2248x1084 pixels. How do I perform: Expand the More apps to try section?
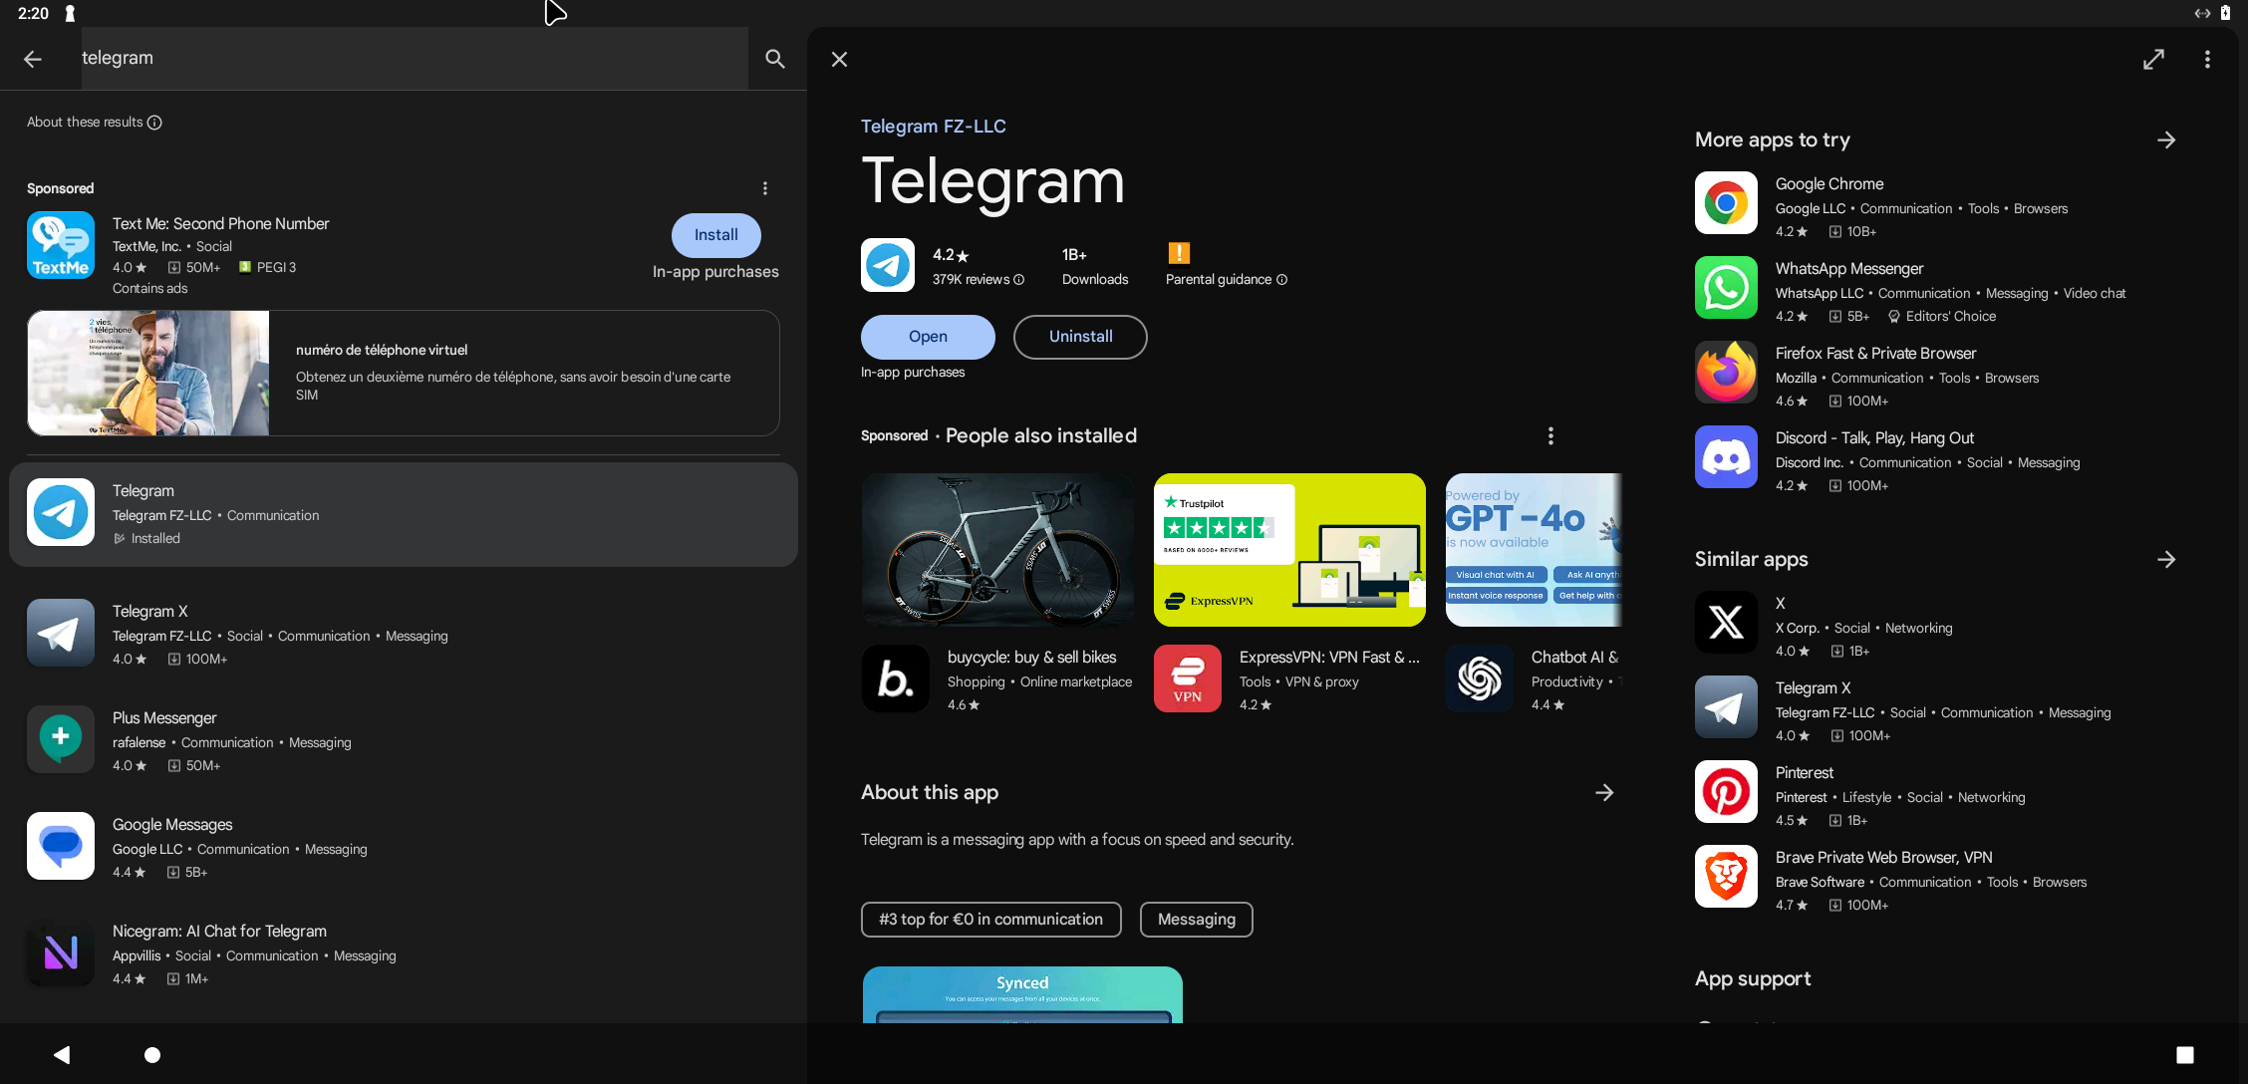point(2166,139)
